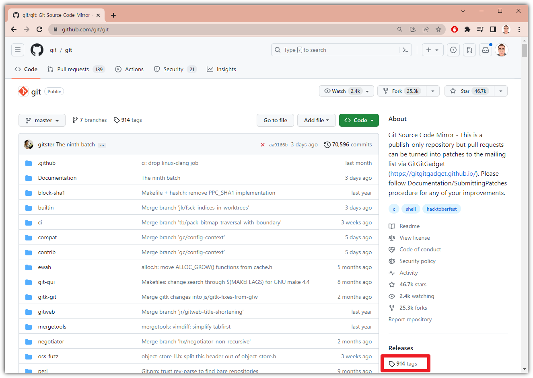Open the Readme link in About

pos(404,226)
